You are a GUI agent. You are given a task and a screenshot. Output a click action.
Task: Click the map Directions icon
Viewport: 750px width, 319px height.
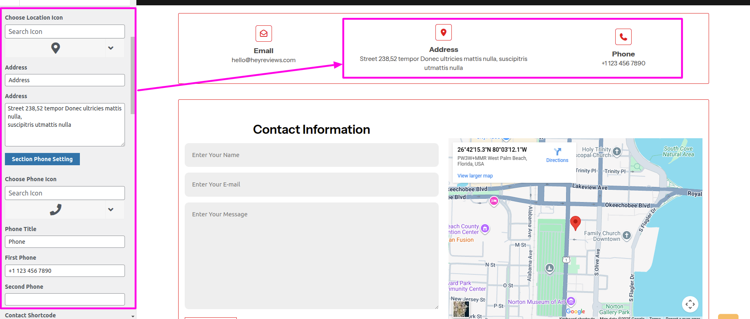(x=557, y=152)
